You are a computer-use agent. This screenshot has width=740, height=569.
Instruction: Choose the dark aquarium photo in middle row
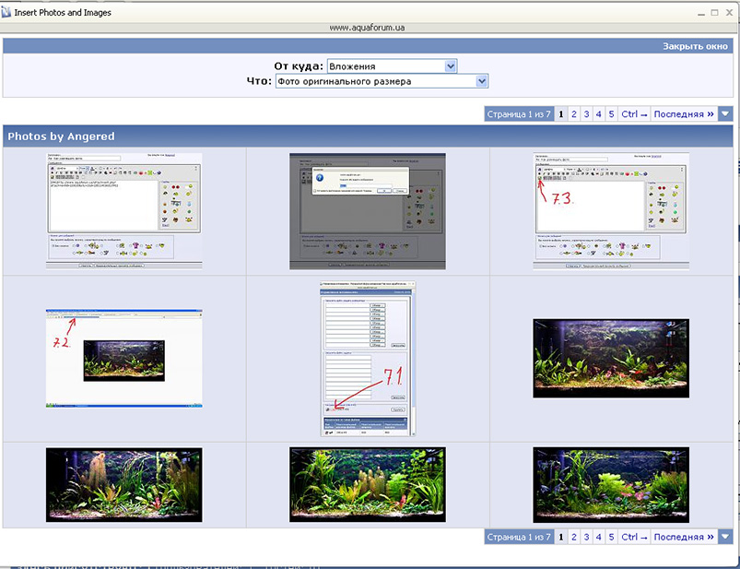[x=611, y=358]
